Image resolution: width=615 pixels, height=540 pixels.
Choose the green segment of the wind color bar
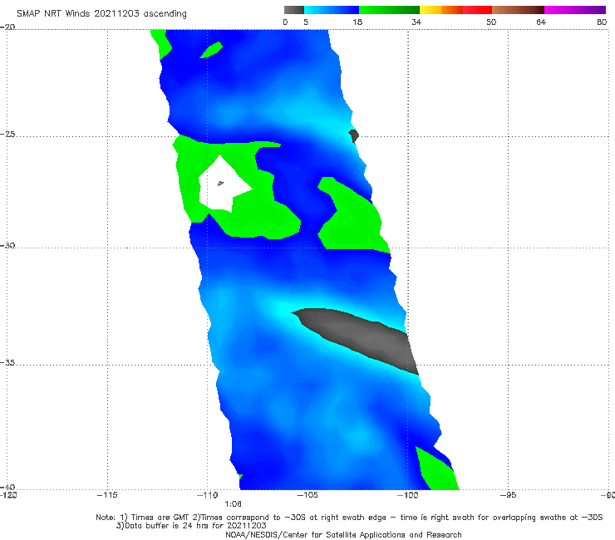[389, 10]
